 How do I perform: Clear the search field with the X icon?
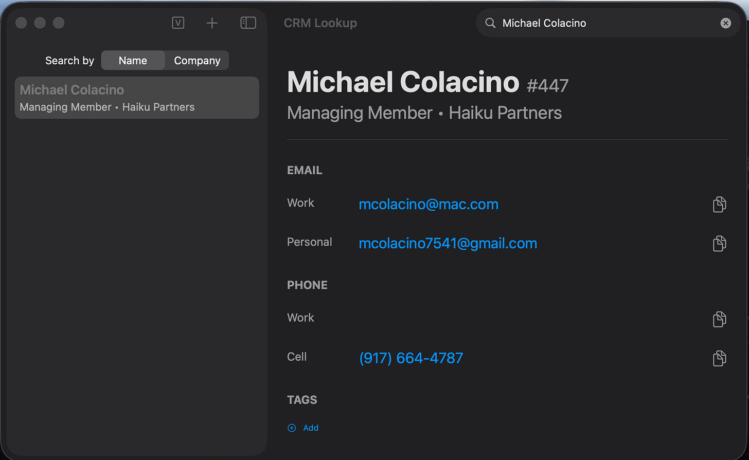(x=725, y=23)
